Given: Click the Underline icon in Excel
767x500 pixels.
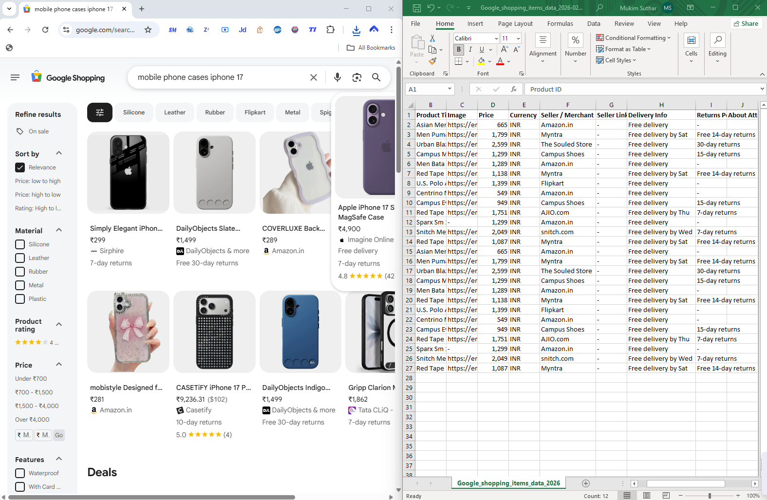Looking at the screenshot, I should (x=482, y=49).
